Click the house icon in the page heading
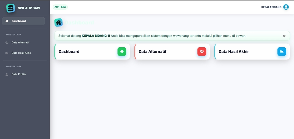 (x=58, y=22)
